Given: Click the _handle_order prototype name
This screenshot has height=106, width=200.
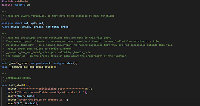Looking at the screenshot, I should coord(19,63).
